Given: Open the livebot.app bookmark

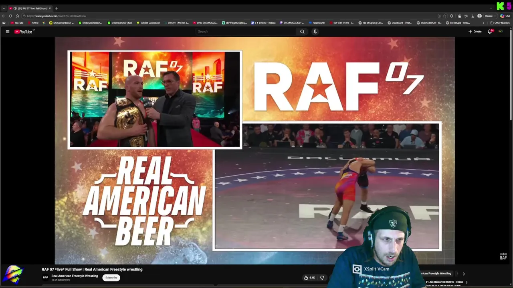Looking at the screenshot, I should click(458, 23).
